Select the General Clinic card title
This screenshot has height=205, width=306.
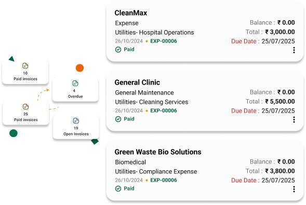[137, 83]
